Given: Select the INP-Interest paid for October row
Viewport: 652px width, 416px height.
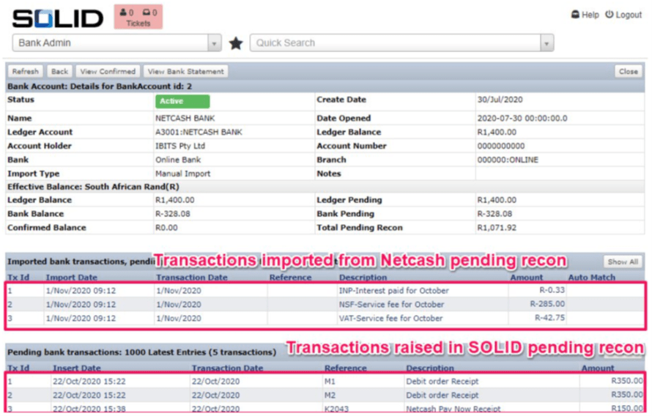Looking at the screenshot, I should [x=393, y=291].
